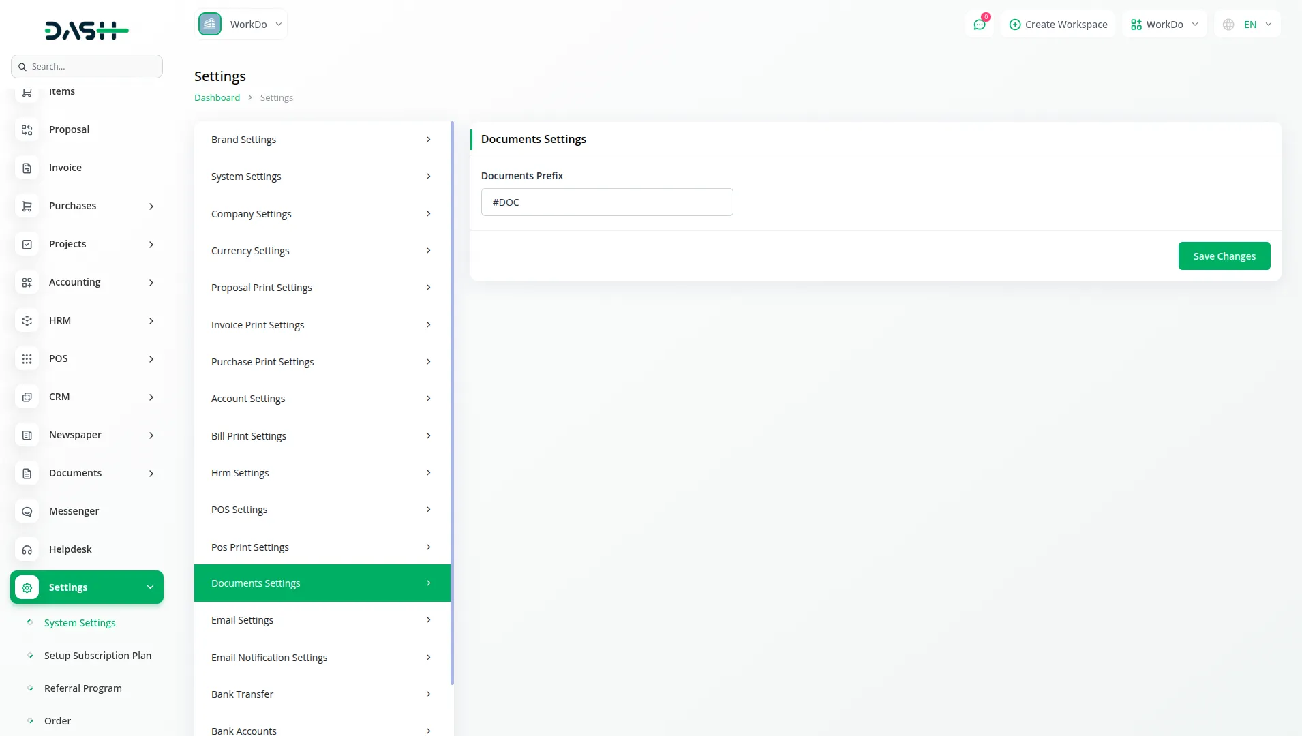
Task: Open the Messenger chat icon in the header
Action: [980, 24]
